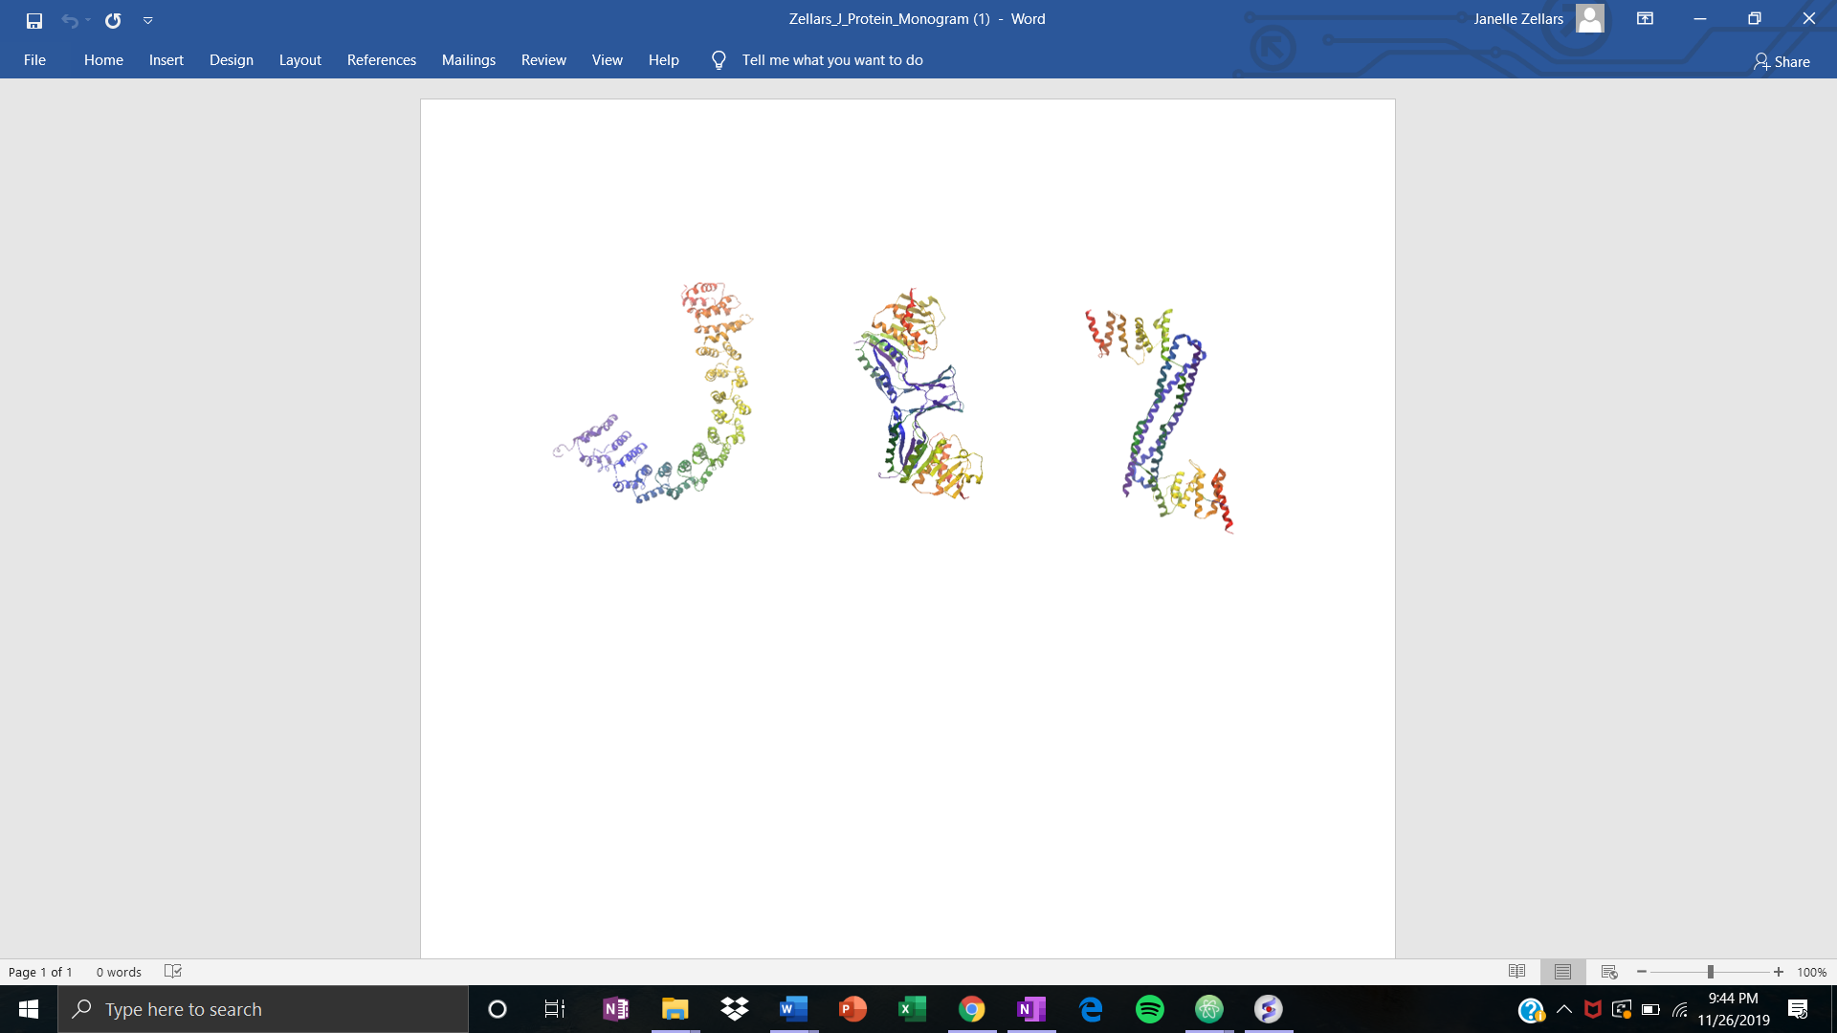Click the '0 words' word count

[x=119, y=972]
